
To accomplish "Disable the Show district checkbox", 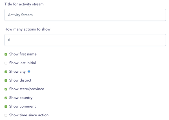I will coord(6,80).
